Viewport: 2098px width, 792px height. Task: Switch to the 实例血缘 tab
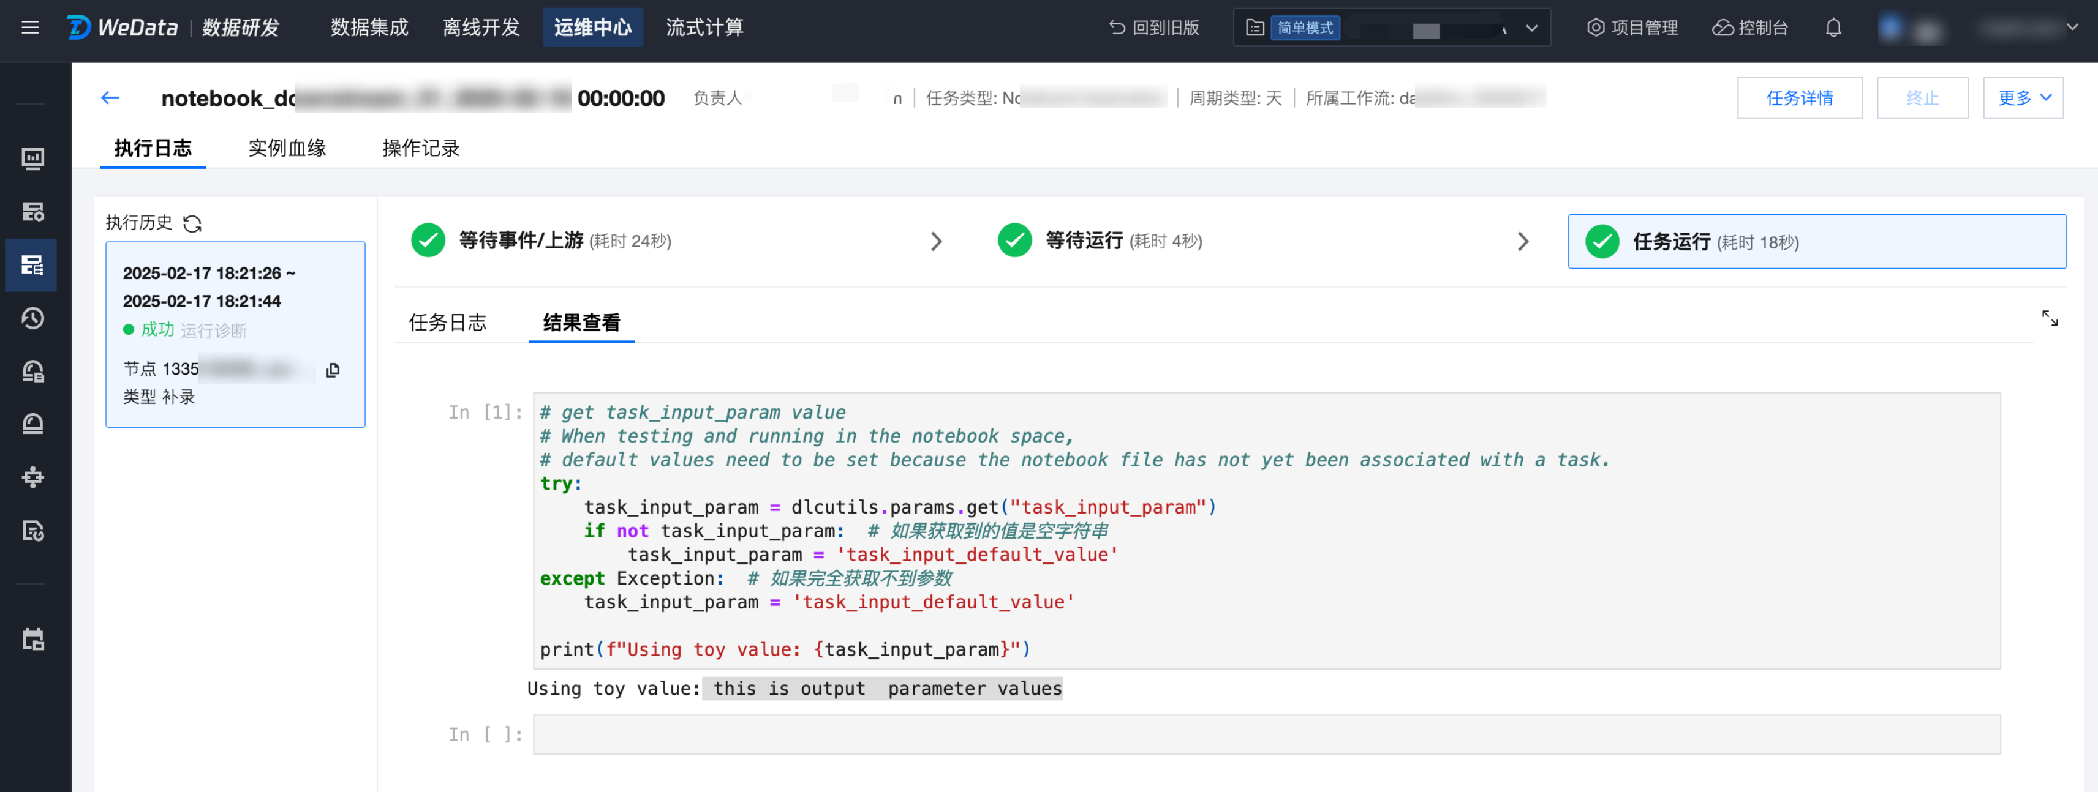click(x=287, y=148)
